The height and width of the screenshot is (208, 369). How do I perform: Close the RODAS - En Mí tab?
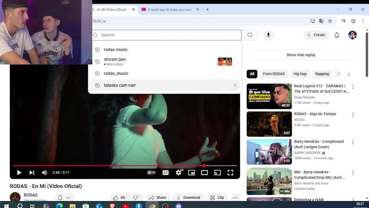[133, 9]
